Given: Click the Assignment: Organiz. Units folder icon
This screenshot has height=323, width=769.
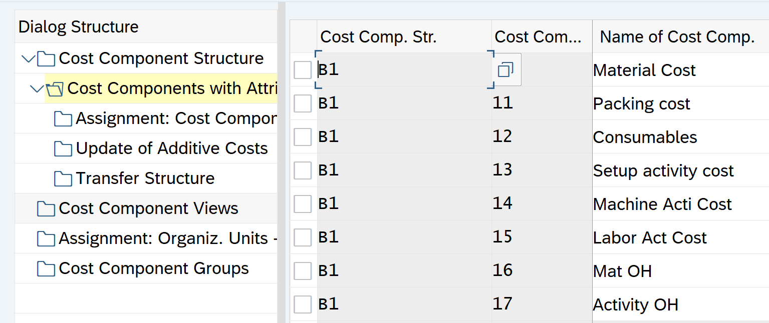Looking at the screenshot, I should point(46,239).
